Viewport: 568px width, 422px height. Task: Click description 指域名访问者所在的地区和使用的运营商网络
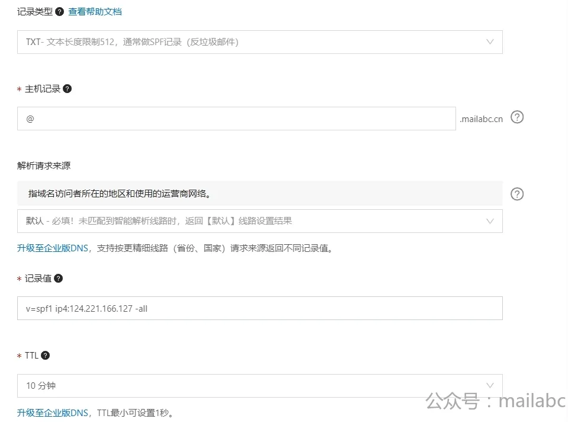click(x=120, y=194)
